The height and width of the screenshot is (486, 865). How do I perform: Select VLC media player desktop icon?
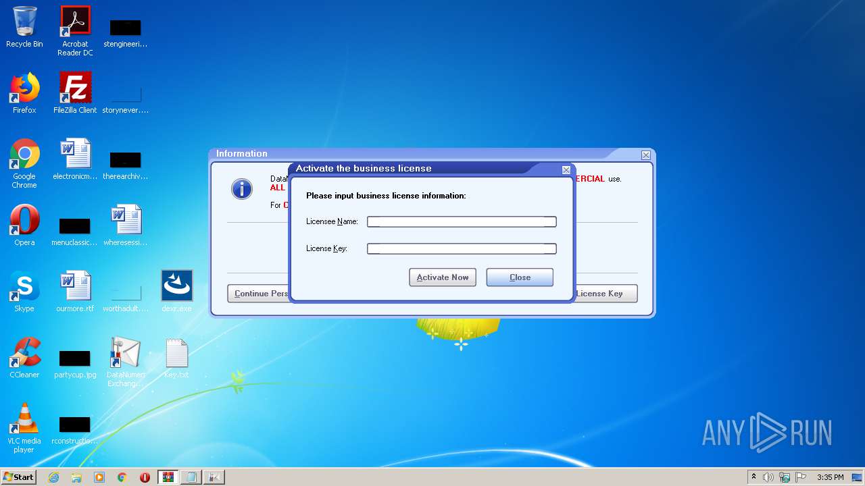(x=24, y=428)
